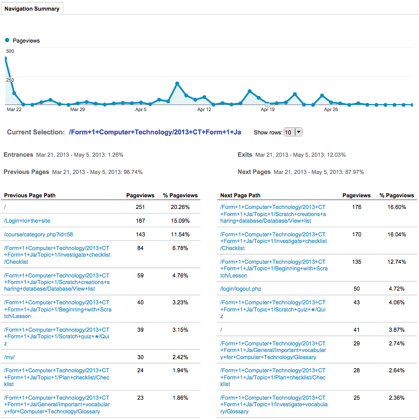Open the Navigation Summary tab
The height and width of the screenshot is (420, 419).
pos(32,9)
